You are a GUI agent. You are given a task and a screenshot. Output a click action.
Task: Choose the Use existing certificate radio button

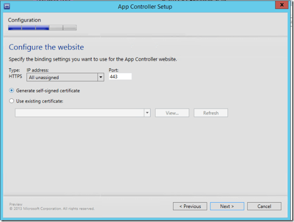12,101
